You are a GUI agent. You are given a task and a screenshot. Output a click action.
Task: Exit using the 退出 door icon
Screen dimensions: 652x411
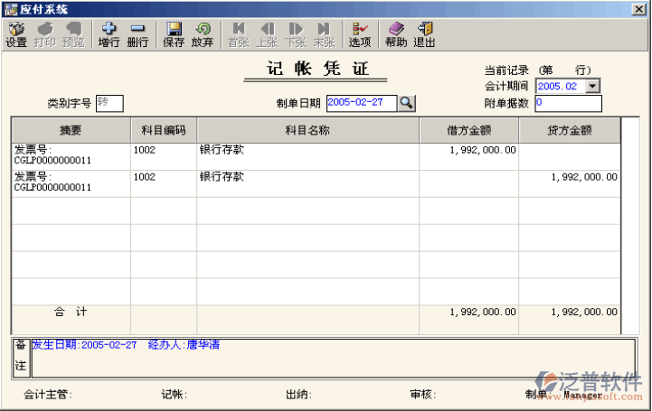[424, 34]
